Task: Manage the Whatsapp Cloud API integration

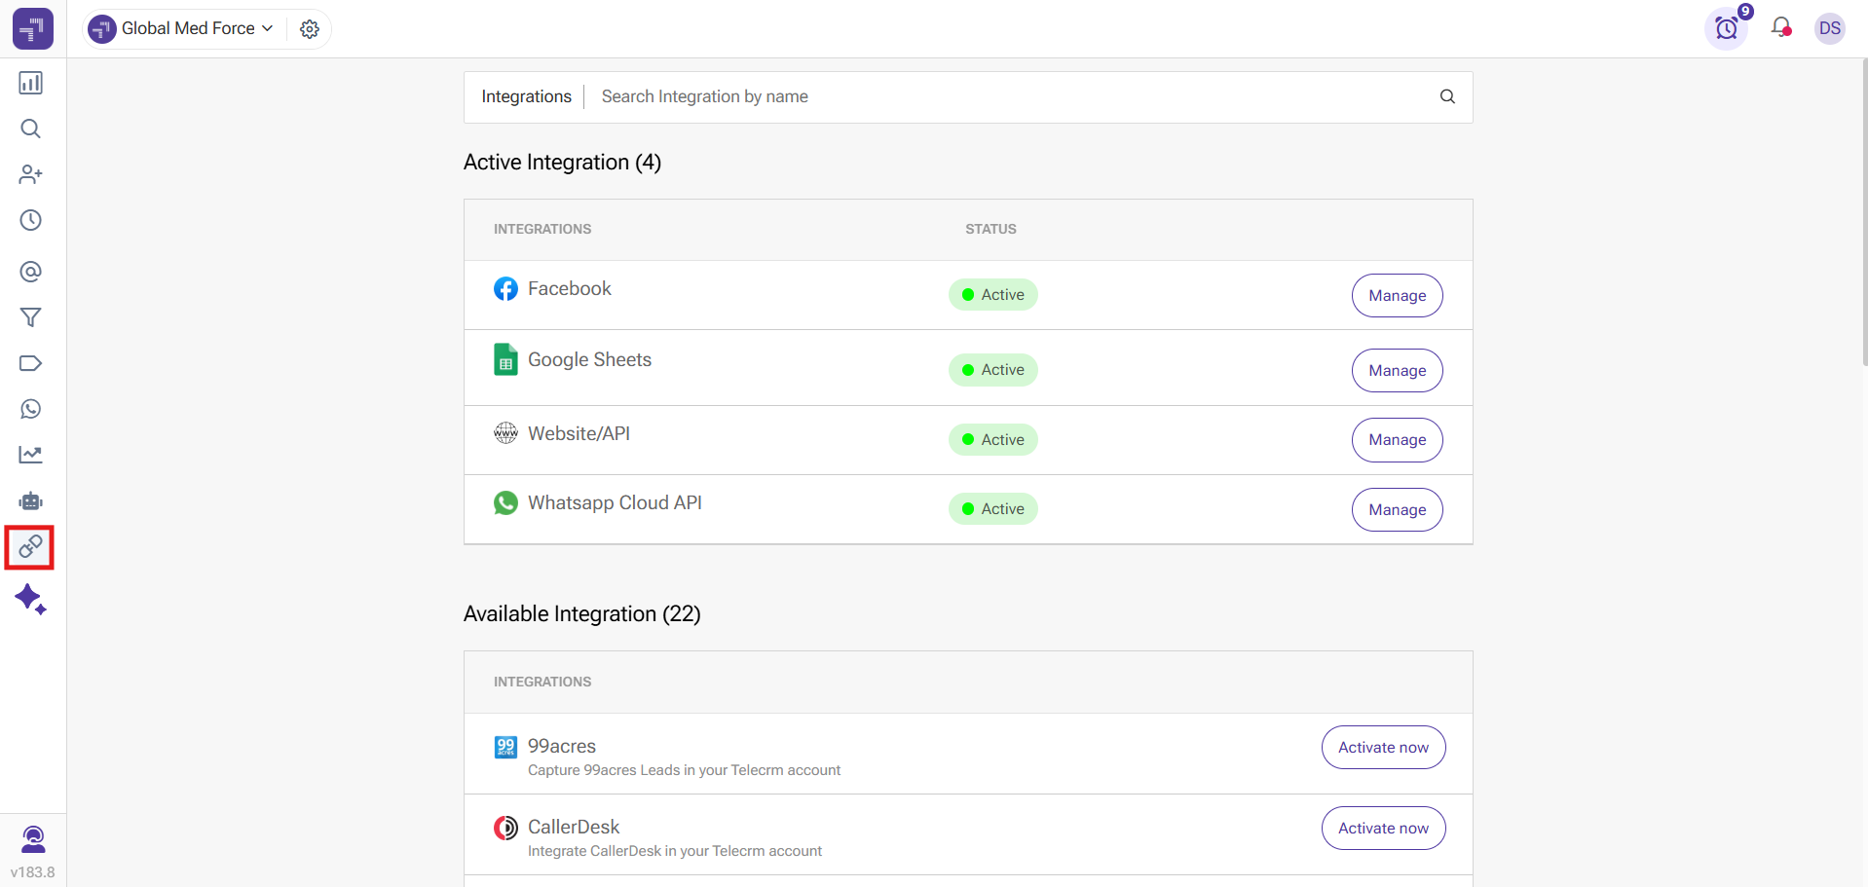Action: 1397,509
